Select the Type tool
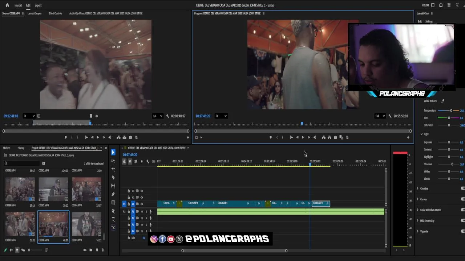Viewport: 465px width, 261px height. click(x=113, y=219)
